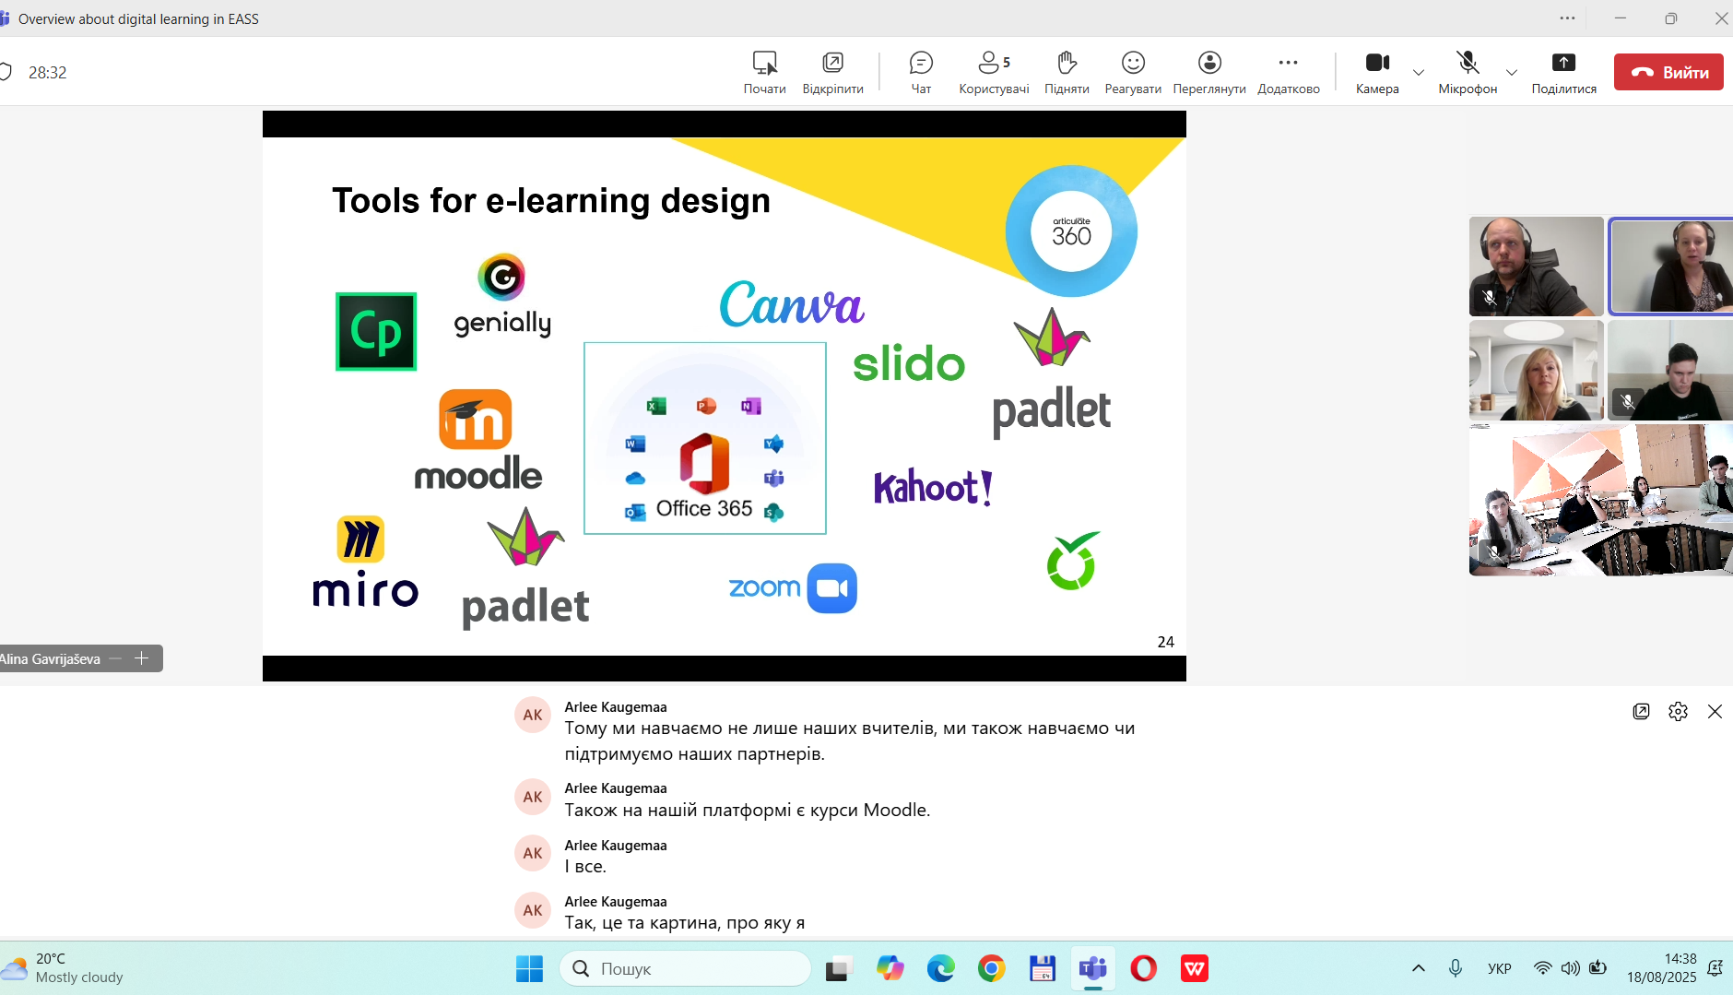Zoom in on shared content (plus)

coord(141,658)
